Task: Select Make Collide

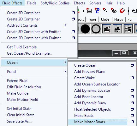Action: (18, 93)
